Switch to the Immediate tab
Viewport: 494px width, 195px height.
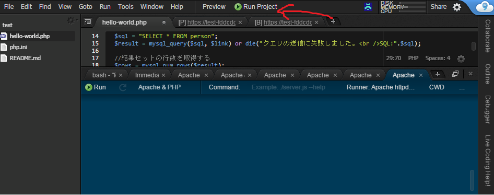coord(147,75)
